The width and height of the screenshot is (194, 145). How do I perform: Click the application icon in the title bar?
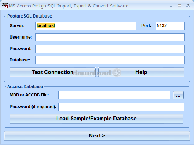click(x=5, y=5)
